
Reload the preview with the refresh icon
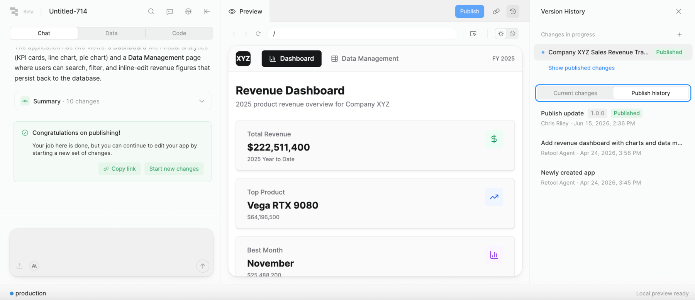(258, 34)
